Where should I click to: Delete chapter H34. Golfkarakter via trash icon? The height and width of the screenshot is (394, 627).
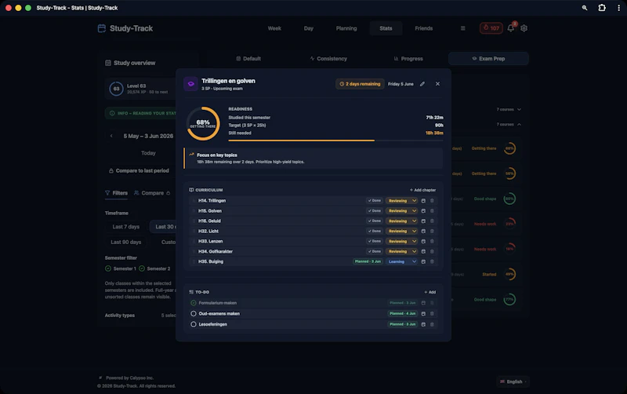pos(432,251)
